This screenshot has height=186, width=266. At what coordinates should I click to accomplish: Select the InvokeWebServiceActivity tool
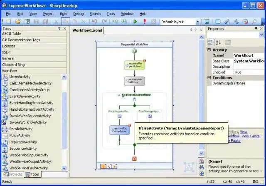tap(30, 116)
